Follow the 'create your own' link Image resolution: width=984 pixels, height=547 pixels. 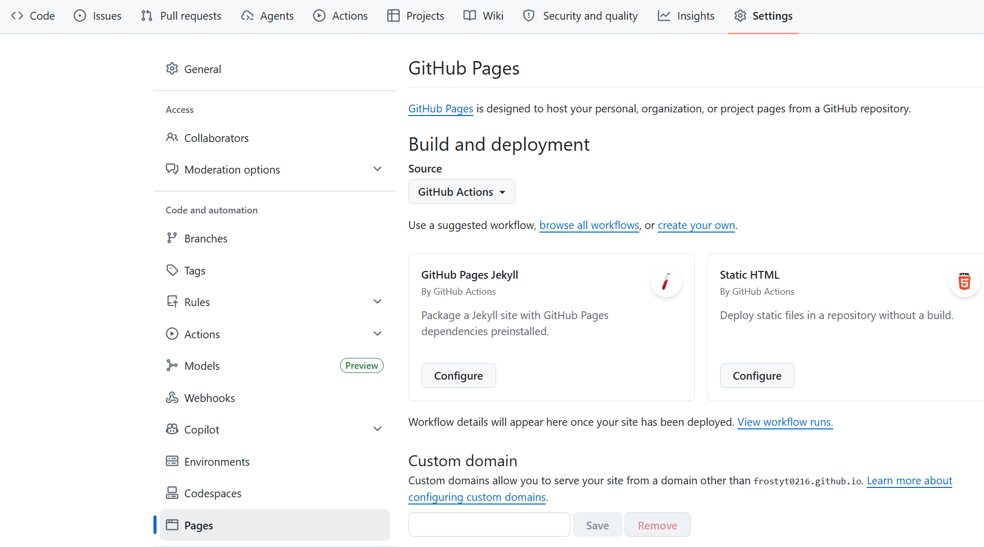point(696,225)
